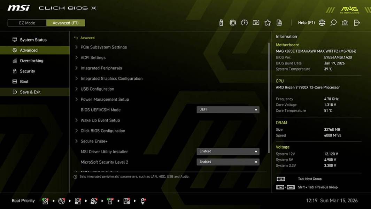
Task: Click the language globe icon
Action: coord(322,22)
